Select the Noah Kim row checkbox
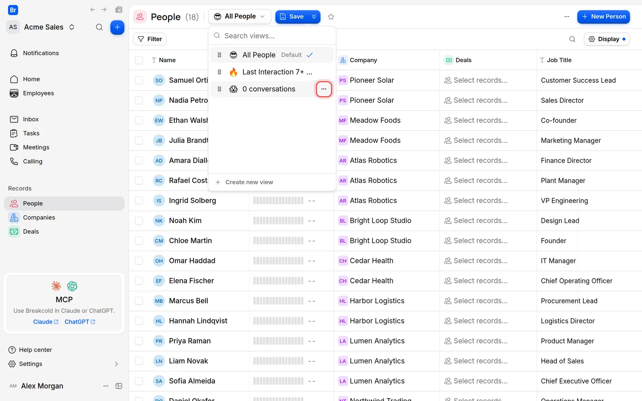This screenshot has height=401, width=642. point(139,221)
